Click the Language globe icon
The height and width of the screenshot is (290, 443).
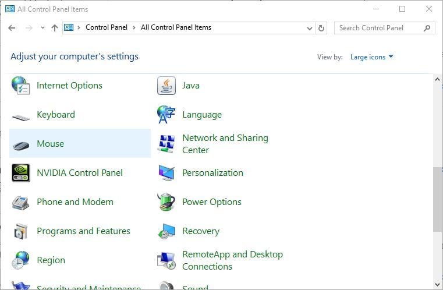pos(166,115)
